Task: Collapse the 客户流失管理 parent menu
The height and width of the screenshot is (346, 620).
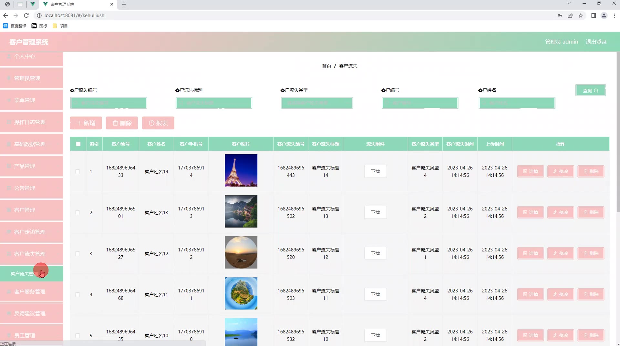Action: [32, 254]
